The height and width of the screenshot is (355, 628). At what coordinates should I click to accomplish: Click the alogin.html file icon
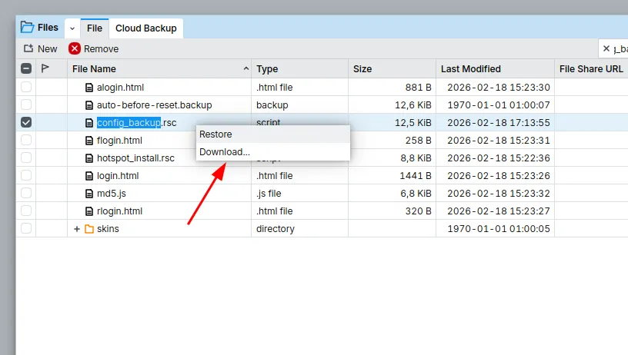[89, 88]
